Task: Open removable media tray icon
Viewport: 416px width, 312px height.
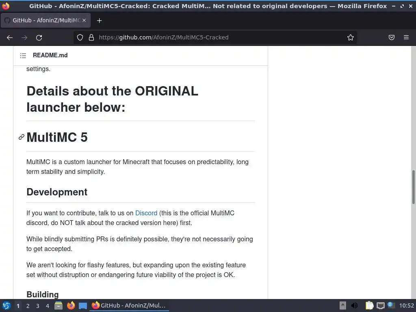Action: click(x=343, y=305)
